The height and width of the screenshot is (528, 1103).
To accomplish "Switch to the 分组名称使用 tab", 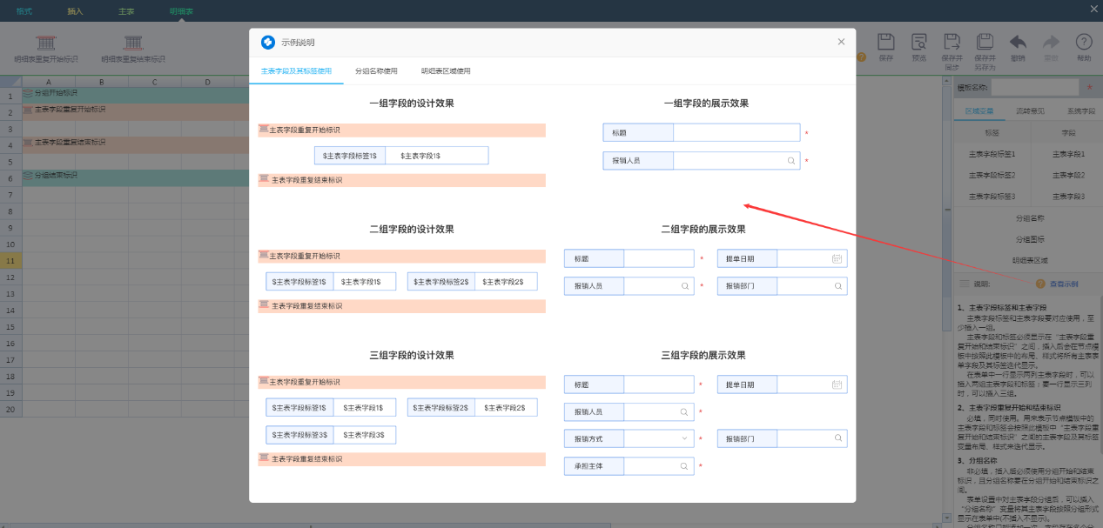I will [376, 71].
